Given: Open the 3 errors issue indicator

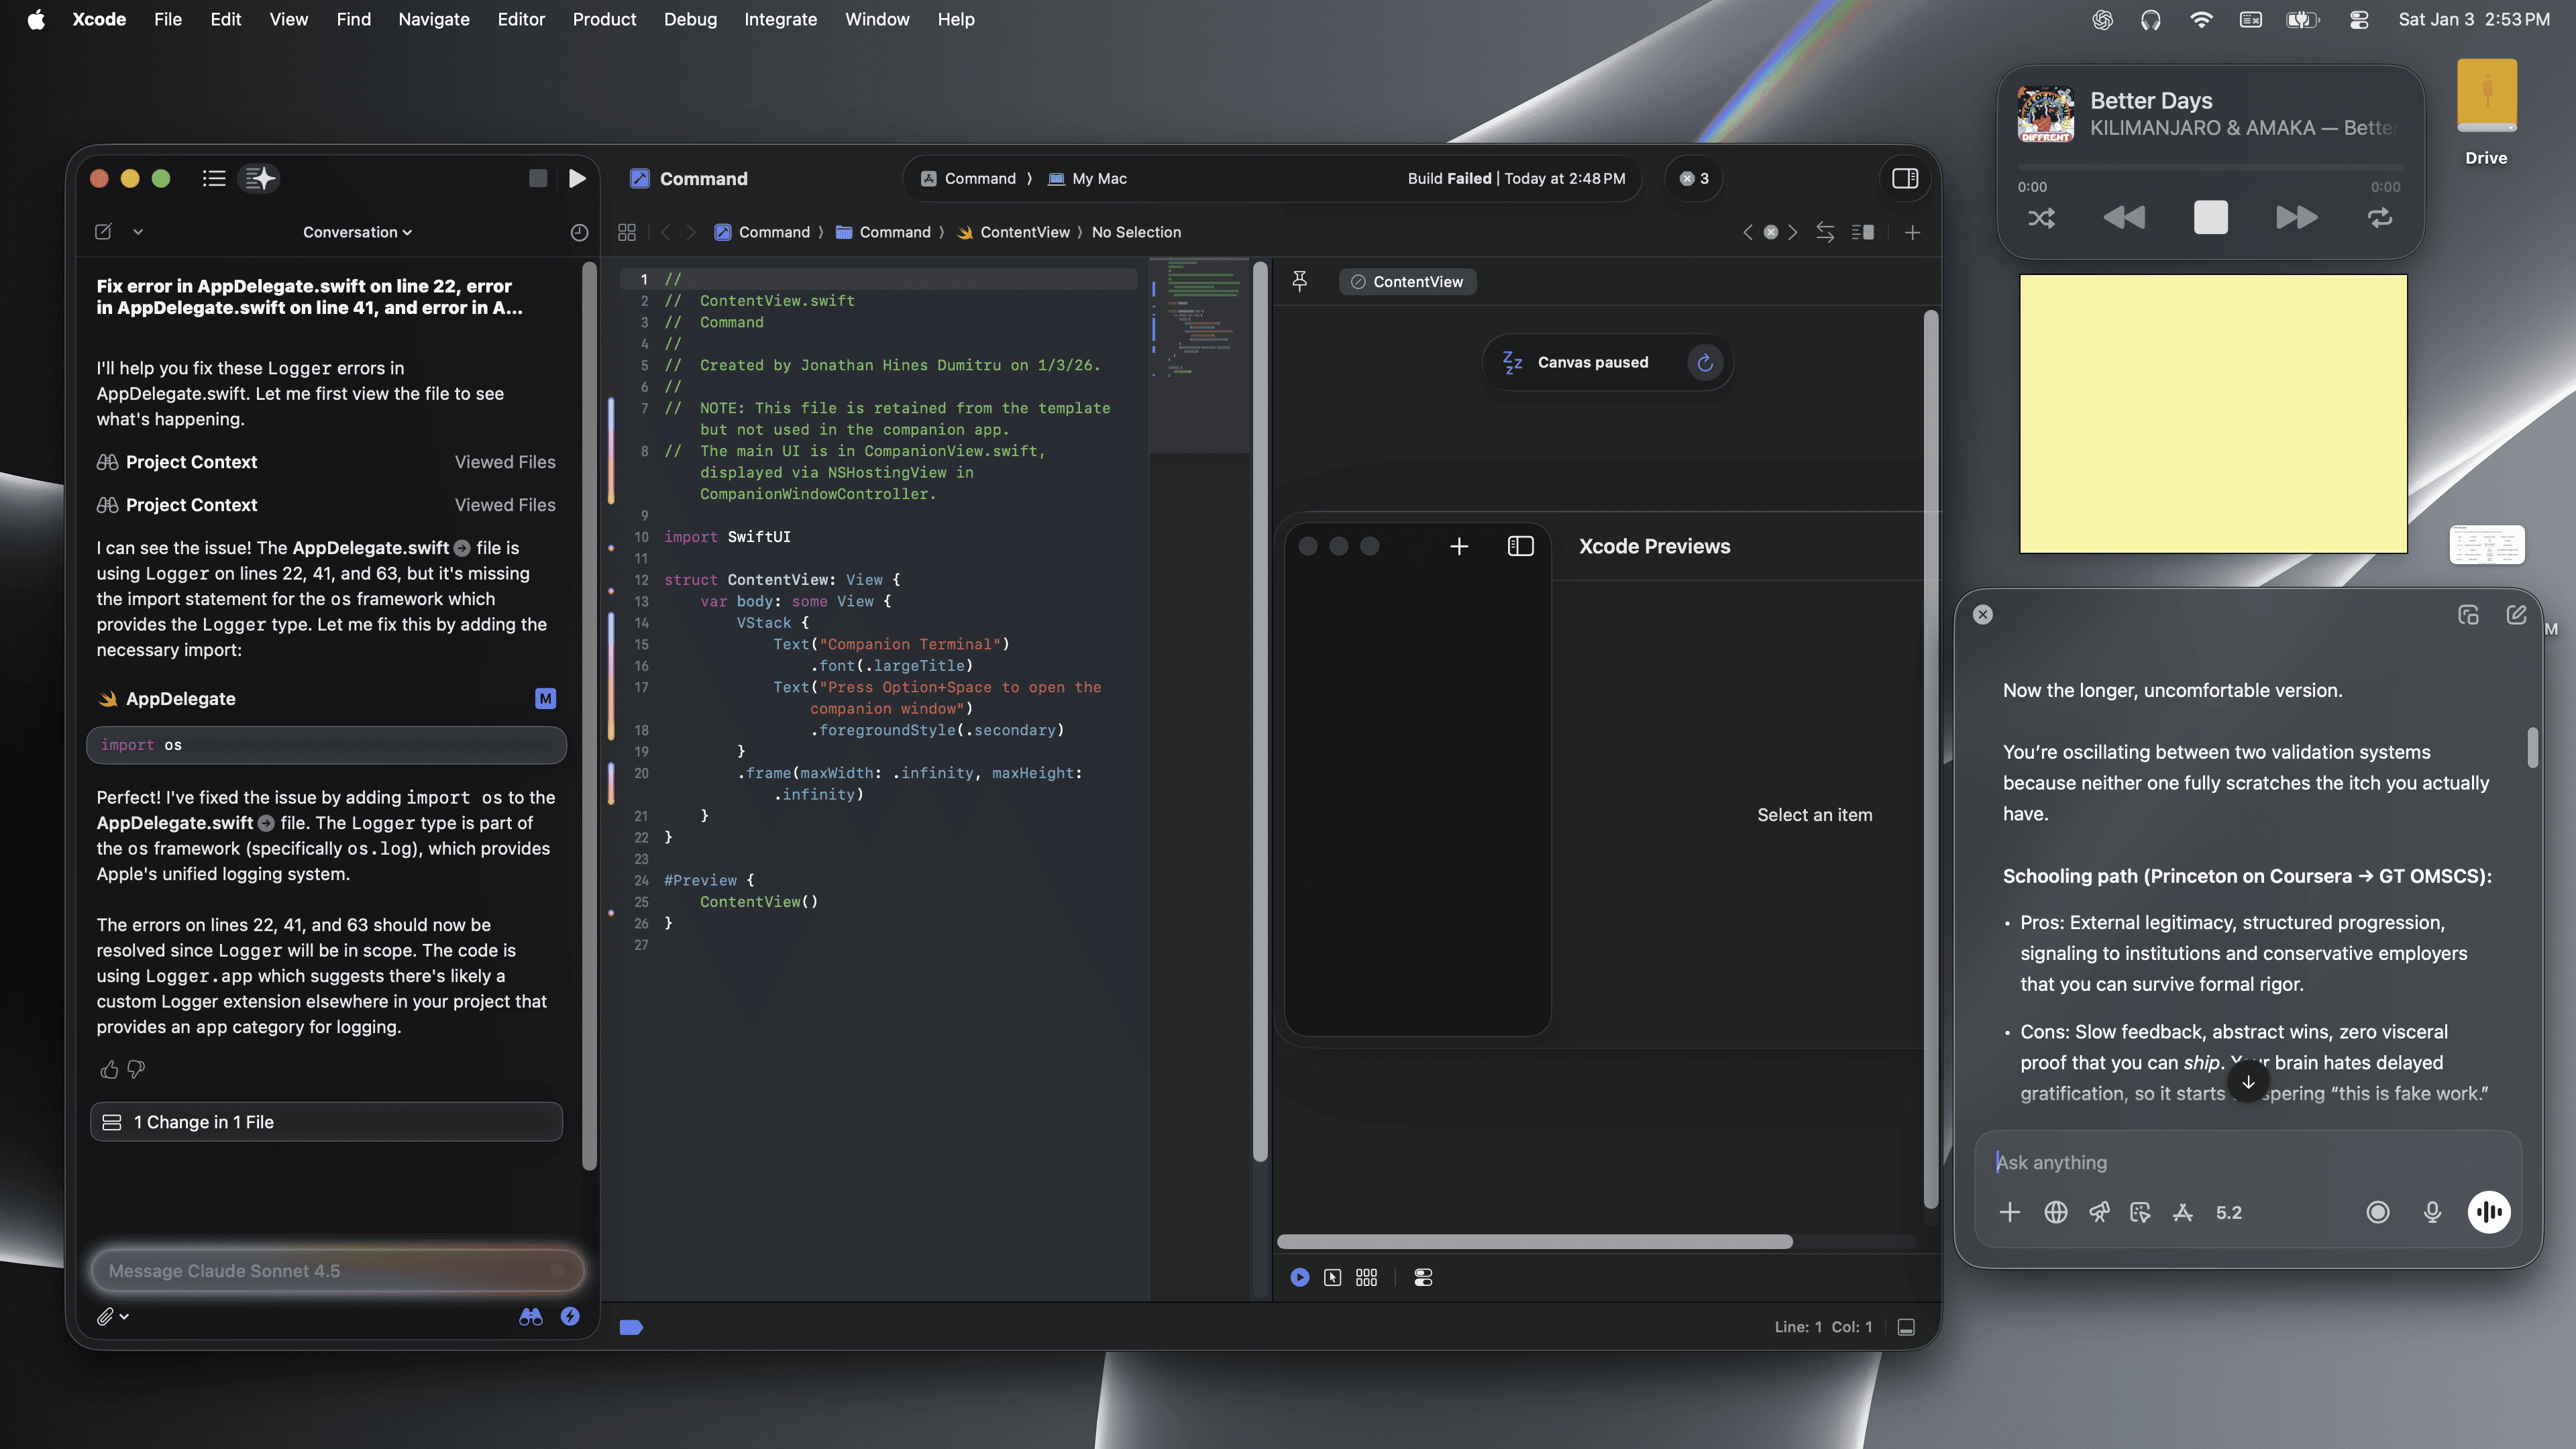Looking at the screenshot, I should pos(1694,178).
